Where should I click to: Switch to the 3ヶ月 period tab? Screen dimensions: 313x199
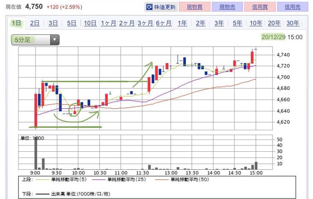tap(145, 23)
